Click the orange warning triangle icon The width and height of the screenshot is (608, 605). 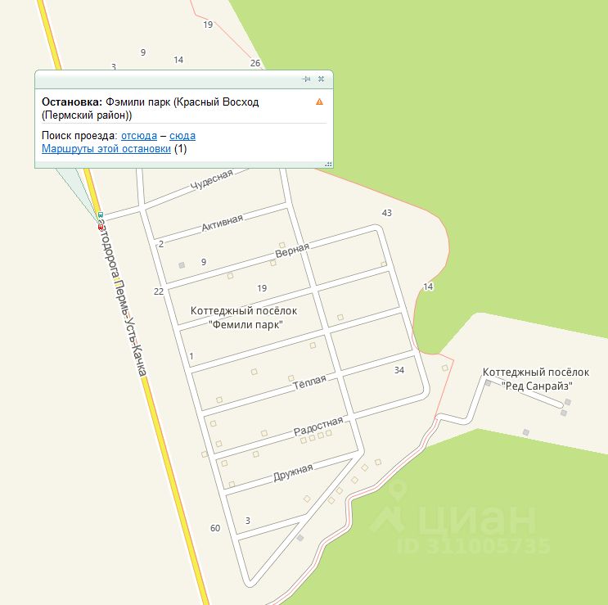click(319, 102)
